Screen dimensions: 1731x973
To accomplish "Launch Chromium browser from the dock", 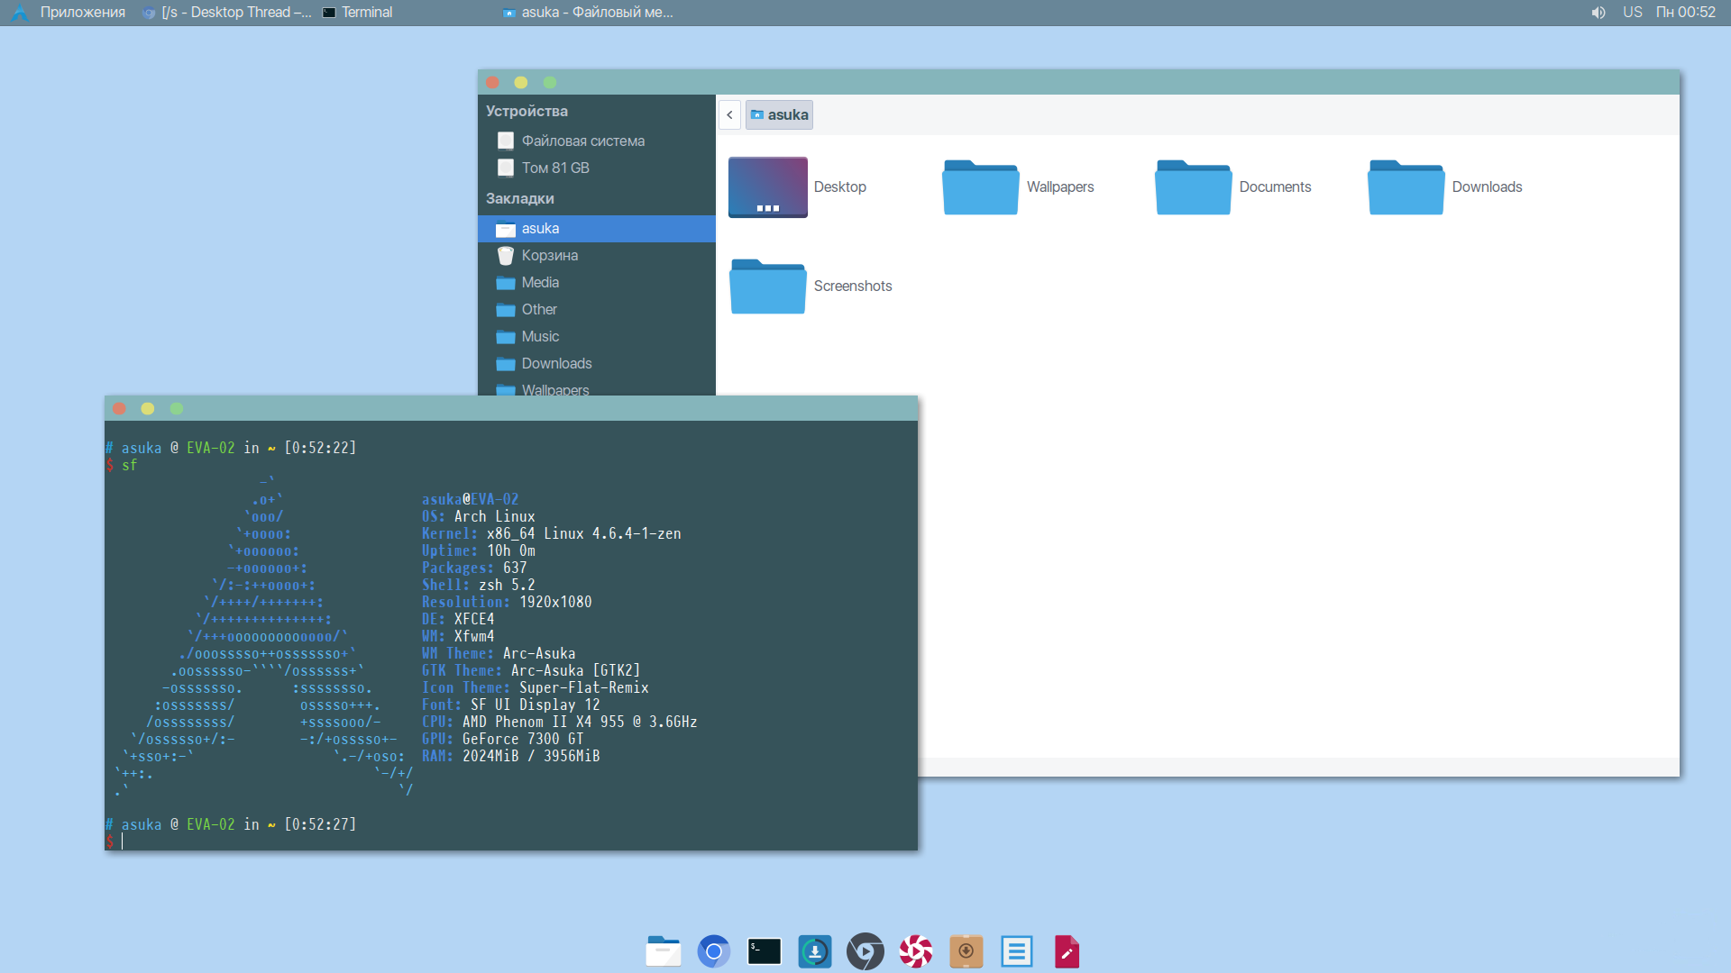I will coord(714,951).
